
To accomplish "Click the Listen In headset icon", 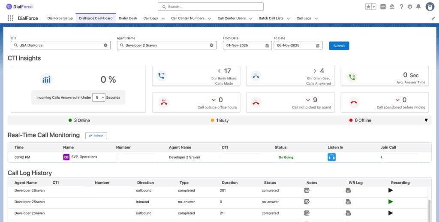I will tap(331, 157).
